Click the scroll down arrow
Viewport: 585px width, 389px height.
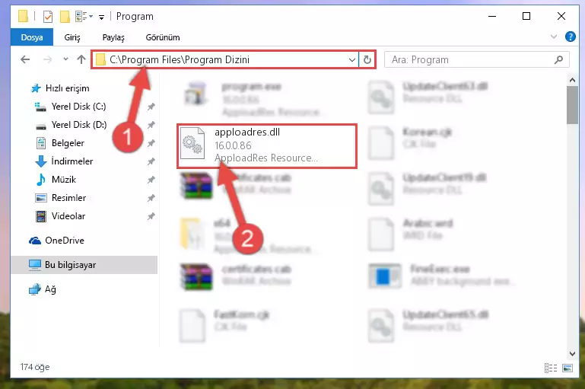tap(572, 353)
